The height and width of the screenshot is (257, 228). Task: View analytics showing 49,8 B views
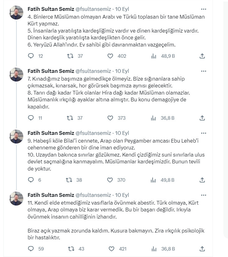pyautogui.click(x=153, y=180)
